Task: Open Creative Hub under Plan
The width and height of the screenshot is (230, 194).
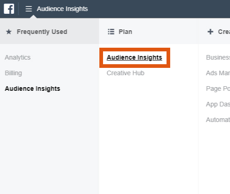Action: click(126, 73)
